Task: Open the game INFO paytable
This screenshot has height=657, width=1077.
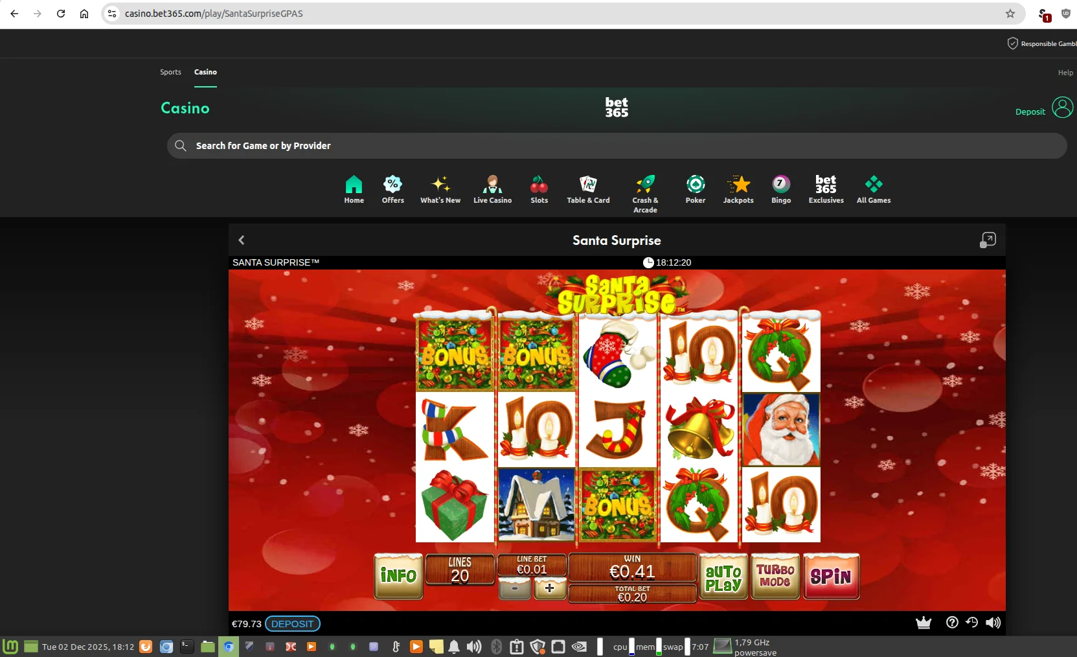Action: [398, 576]
